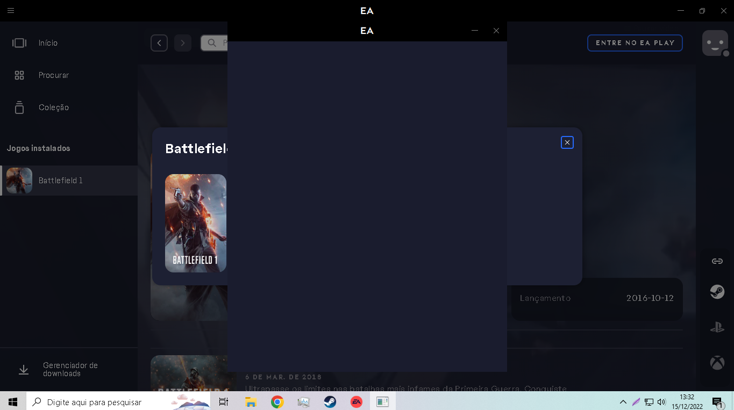The height and width of the screenshot is (410, 734).
Task: Select Battlefield 1 in installed games list
Action: 69,181
